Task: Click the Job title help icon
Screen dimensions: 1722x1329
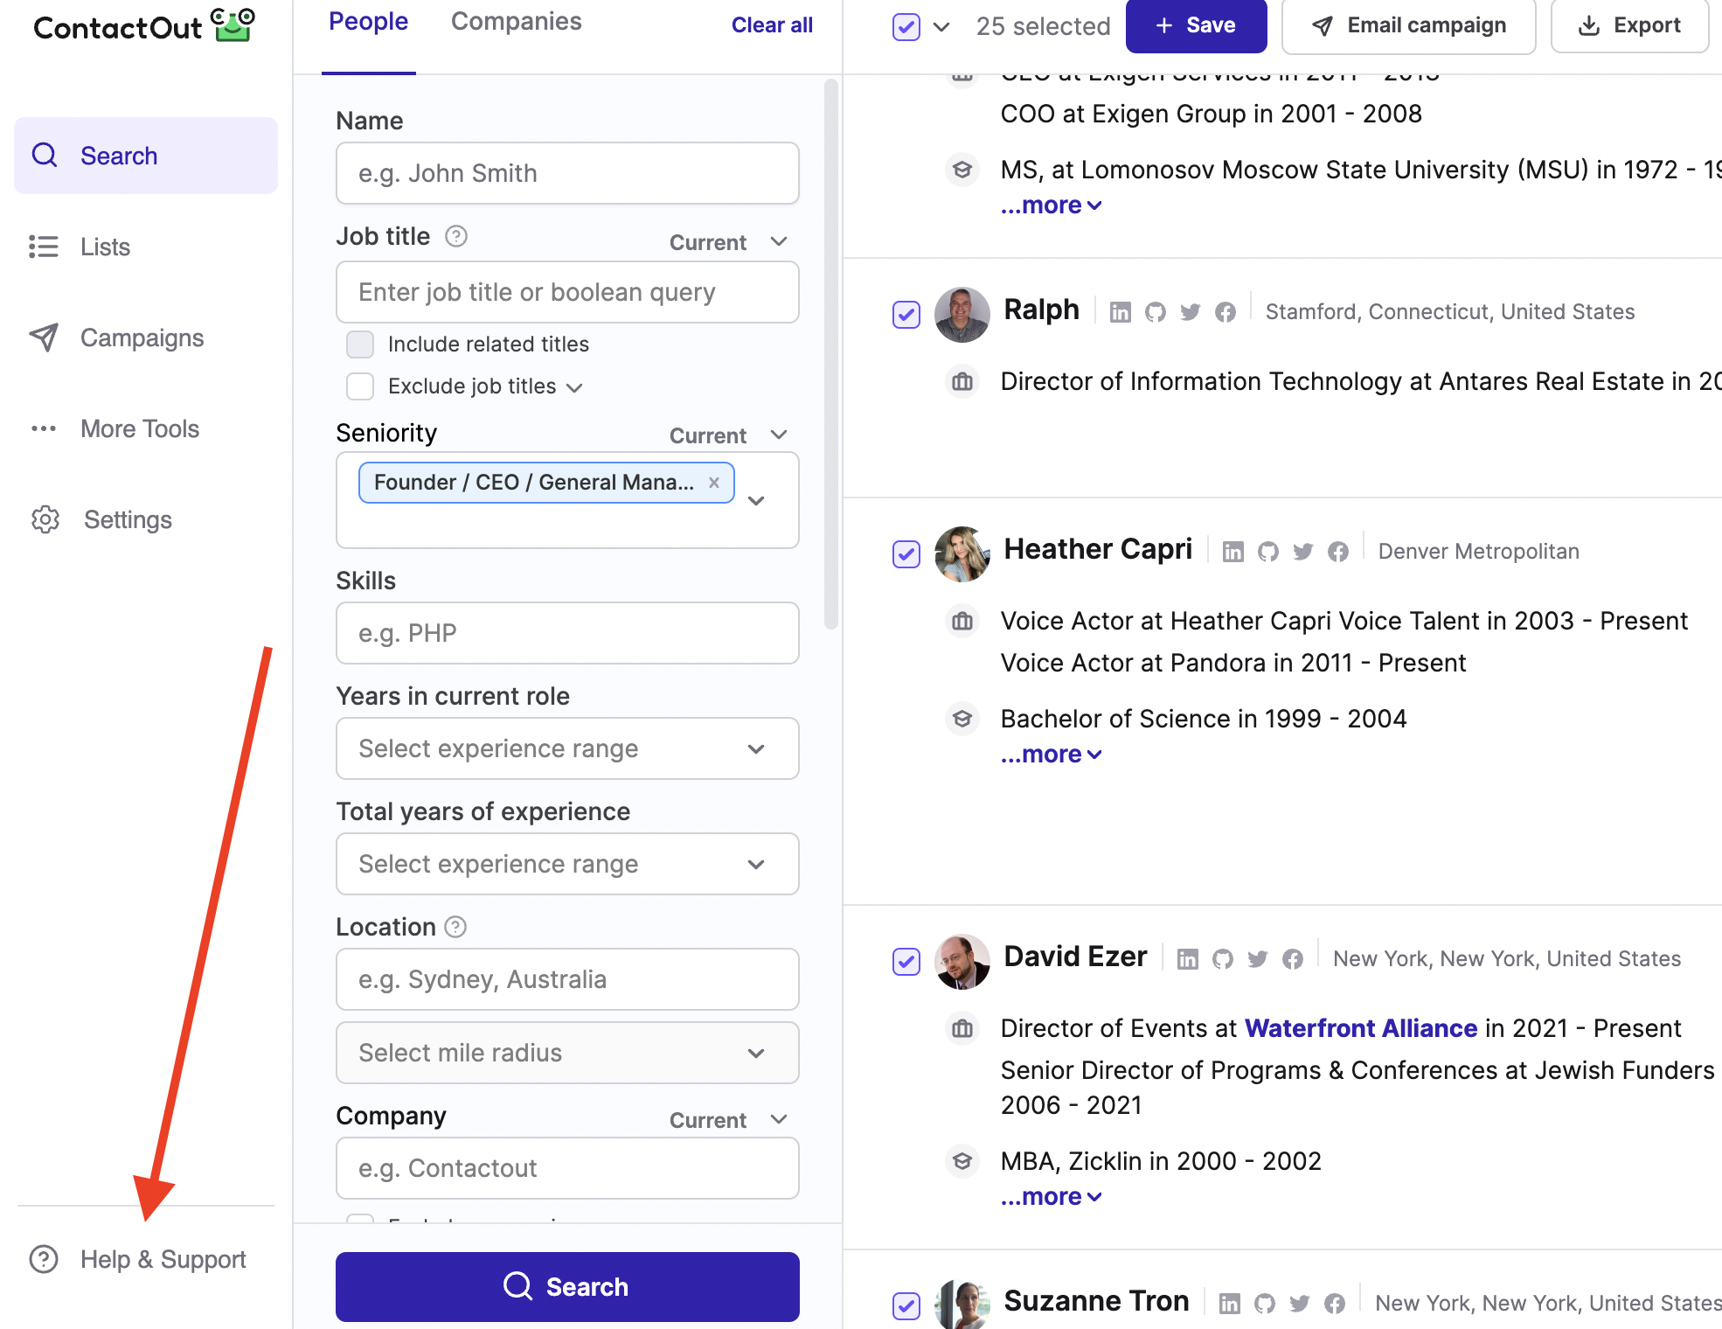Action: 455,236
